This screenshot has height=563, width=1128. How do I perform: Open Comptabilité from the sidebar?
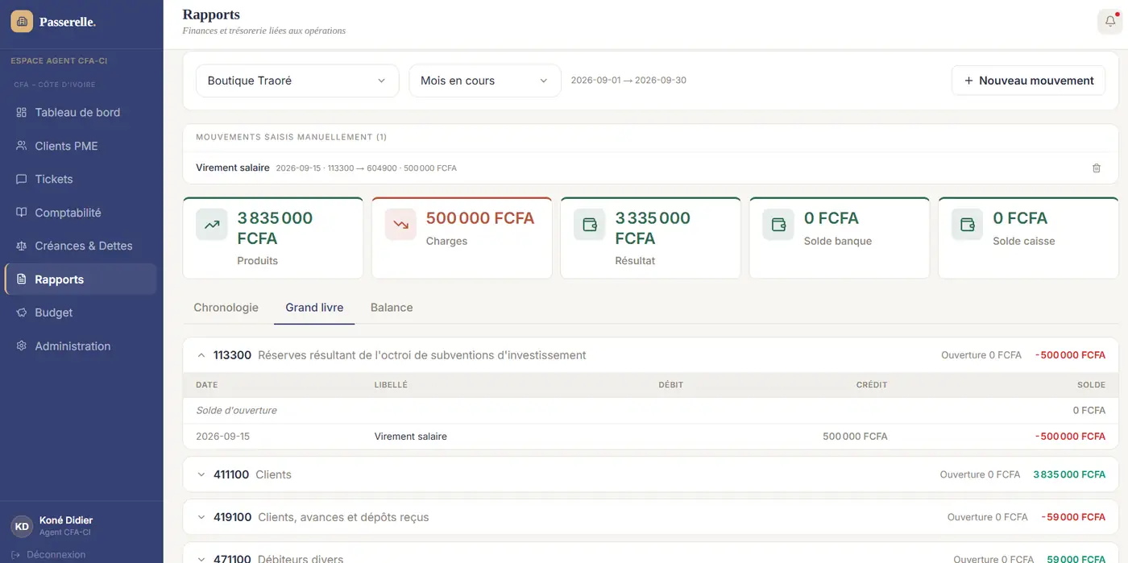tap(81, 213)
